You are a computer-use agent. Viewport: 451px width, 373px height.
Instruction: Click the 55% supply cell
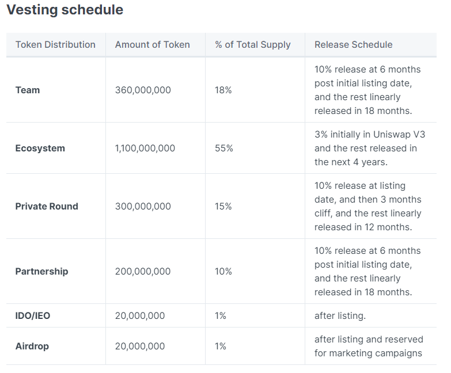point(224,148)
